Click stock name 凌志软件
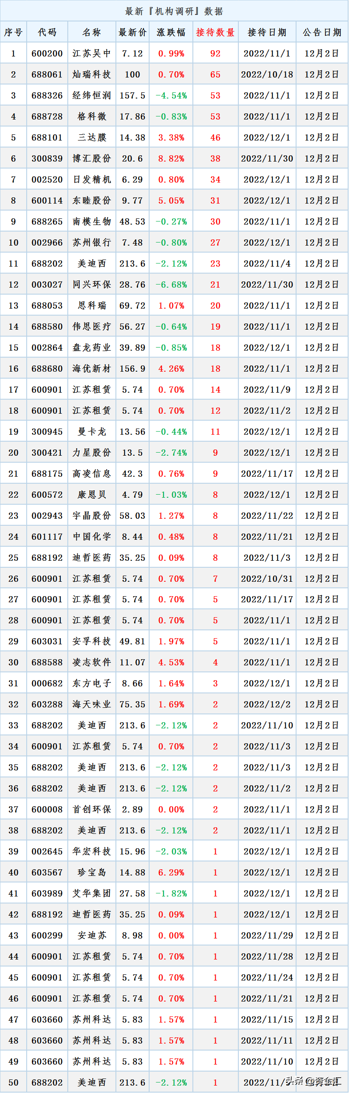Image resolution: width=349 pixels, height=1093 pixels. click(92, 662)
